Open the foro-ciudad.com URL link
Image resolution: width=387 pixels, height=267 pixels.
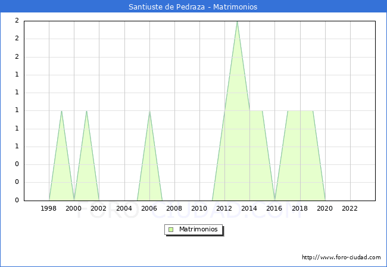coord(341,258)
